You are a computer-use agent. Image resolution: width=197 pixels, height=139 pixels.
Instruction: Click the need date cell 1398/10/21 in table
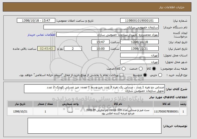pyautogui.click(x=20, y=111)
